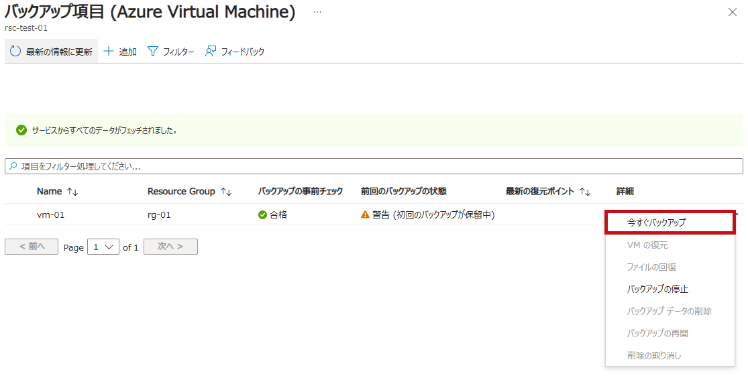
Task: Click the 最新の情報に更新 label
Action: coord(59,52)
